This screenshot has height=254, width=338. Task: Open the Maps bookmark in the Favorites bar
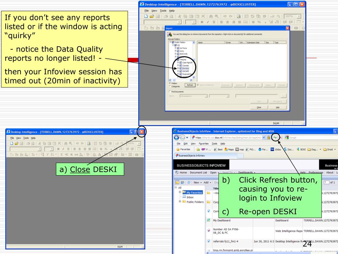[x=229, y=149]
